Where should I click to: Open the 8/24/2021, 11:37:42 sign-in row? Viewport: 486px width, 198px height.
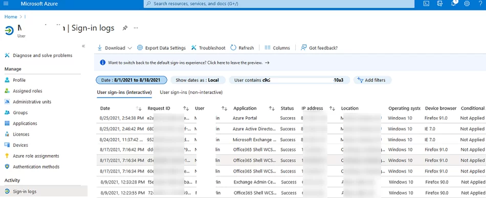[292, 140]
